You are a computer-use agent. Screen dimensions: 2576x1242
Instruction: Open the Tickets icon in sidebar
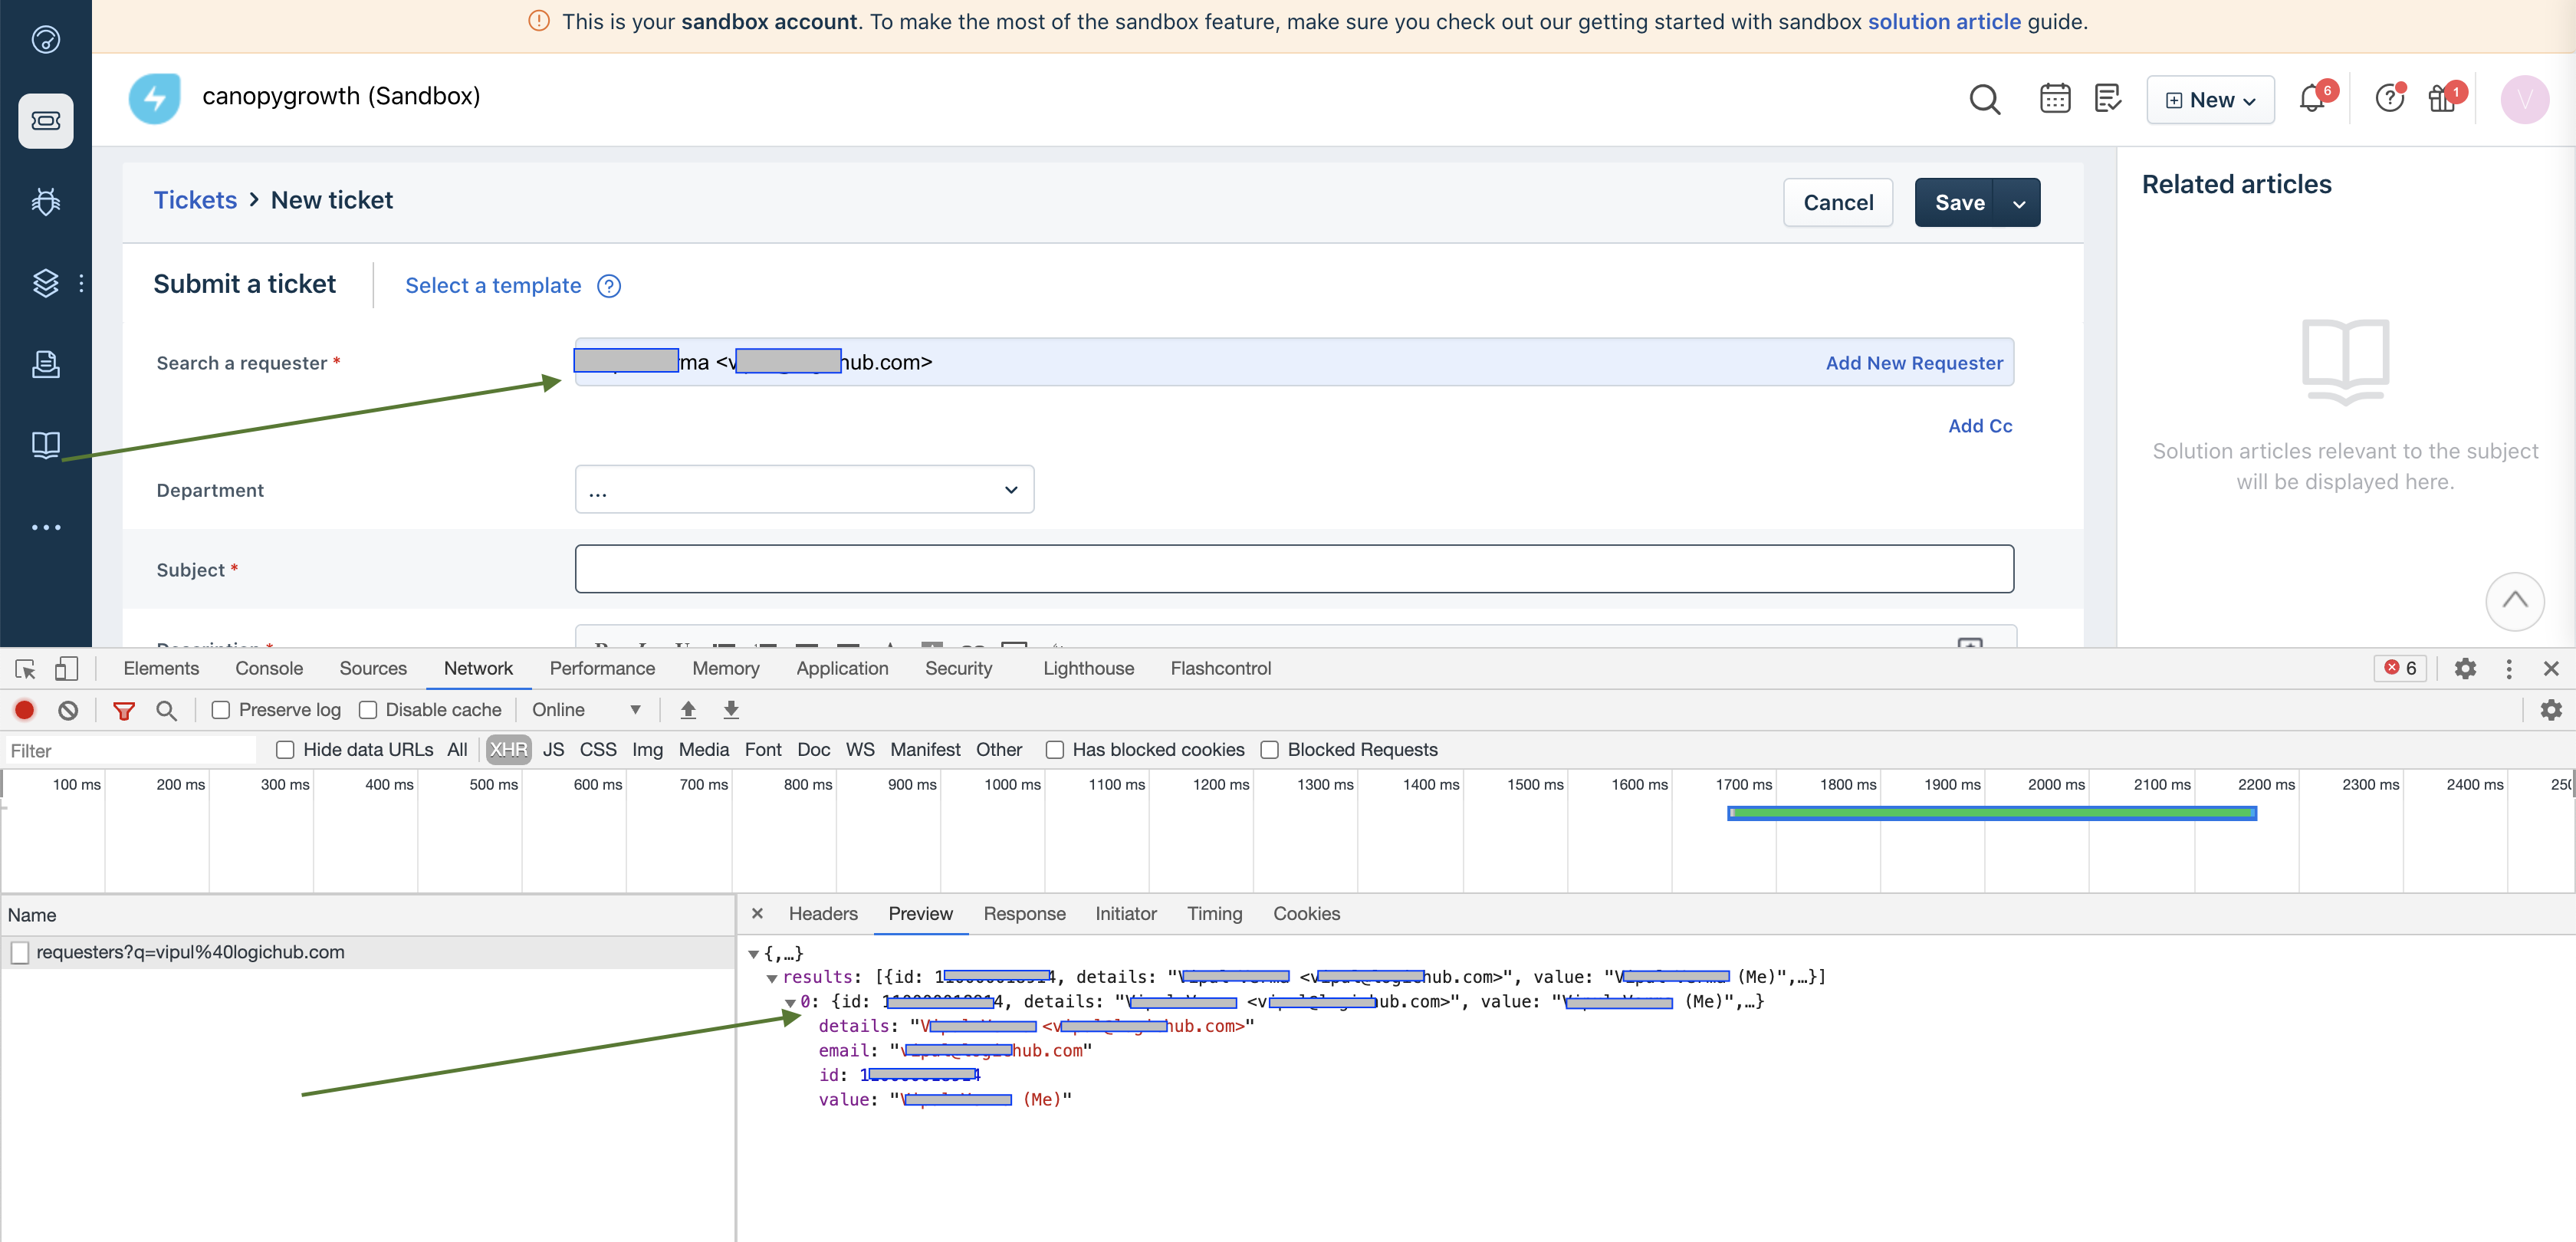46,121
